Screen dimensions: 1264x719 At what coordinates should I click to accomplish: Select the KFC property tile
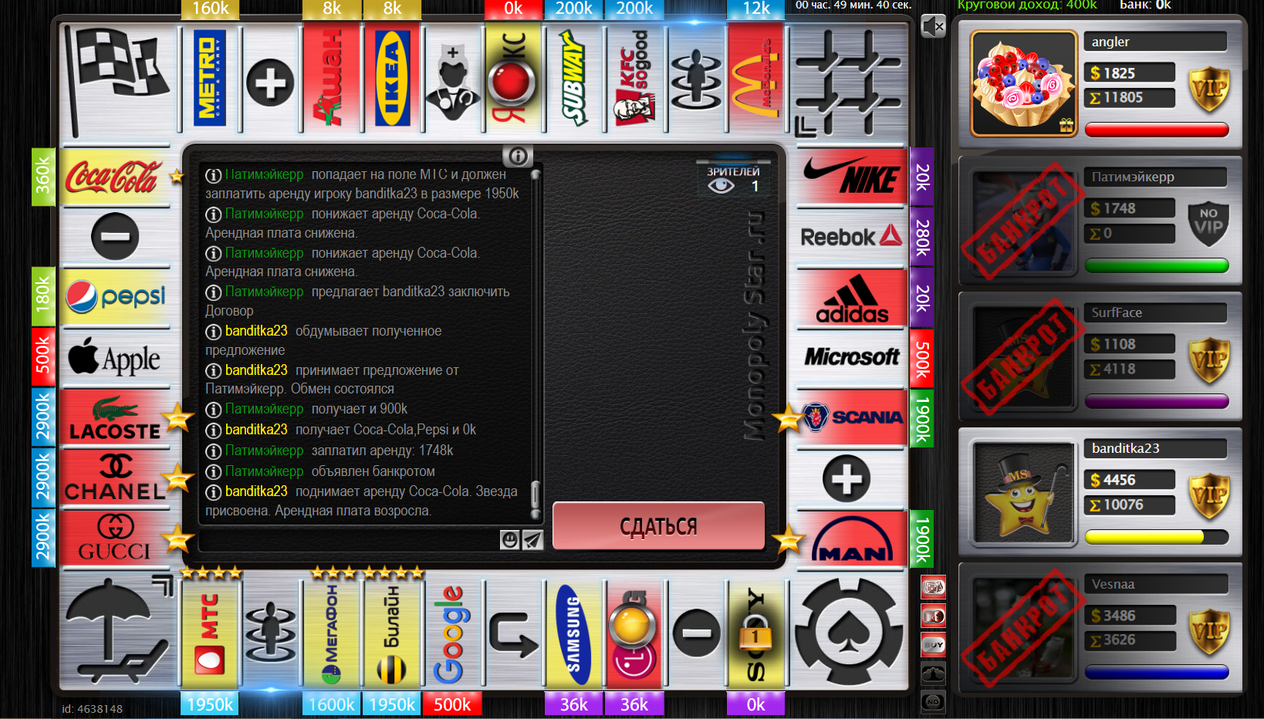(x=634, y=79)
